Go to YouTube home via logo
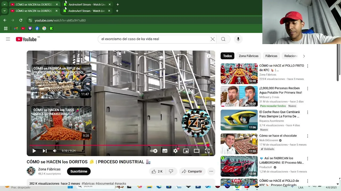 tap(26, 39)
